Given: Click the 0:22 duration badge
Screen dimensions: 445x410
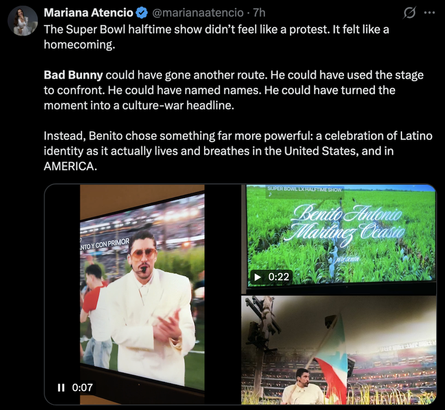Looking at the screenshot, I should coord(278,277).
